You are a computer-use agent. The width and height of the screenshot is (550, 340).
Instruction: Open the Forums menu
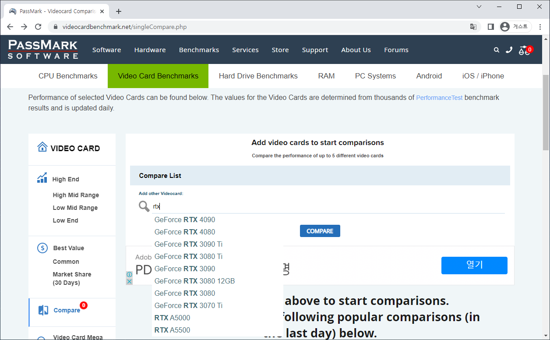coord(396,50)
